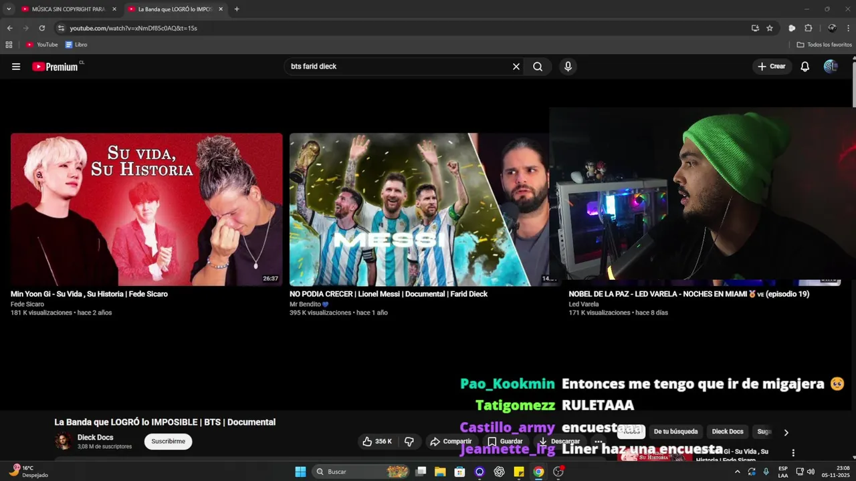Open the Dieck Docs channel name link

[x=95, y=438]
